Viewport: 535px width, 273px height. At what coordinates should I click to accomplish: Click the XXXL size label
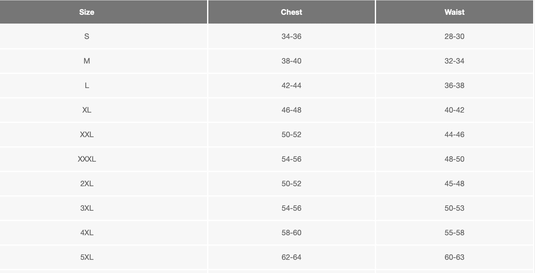[87, 159]
